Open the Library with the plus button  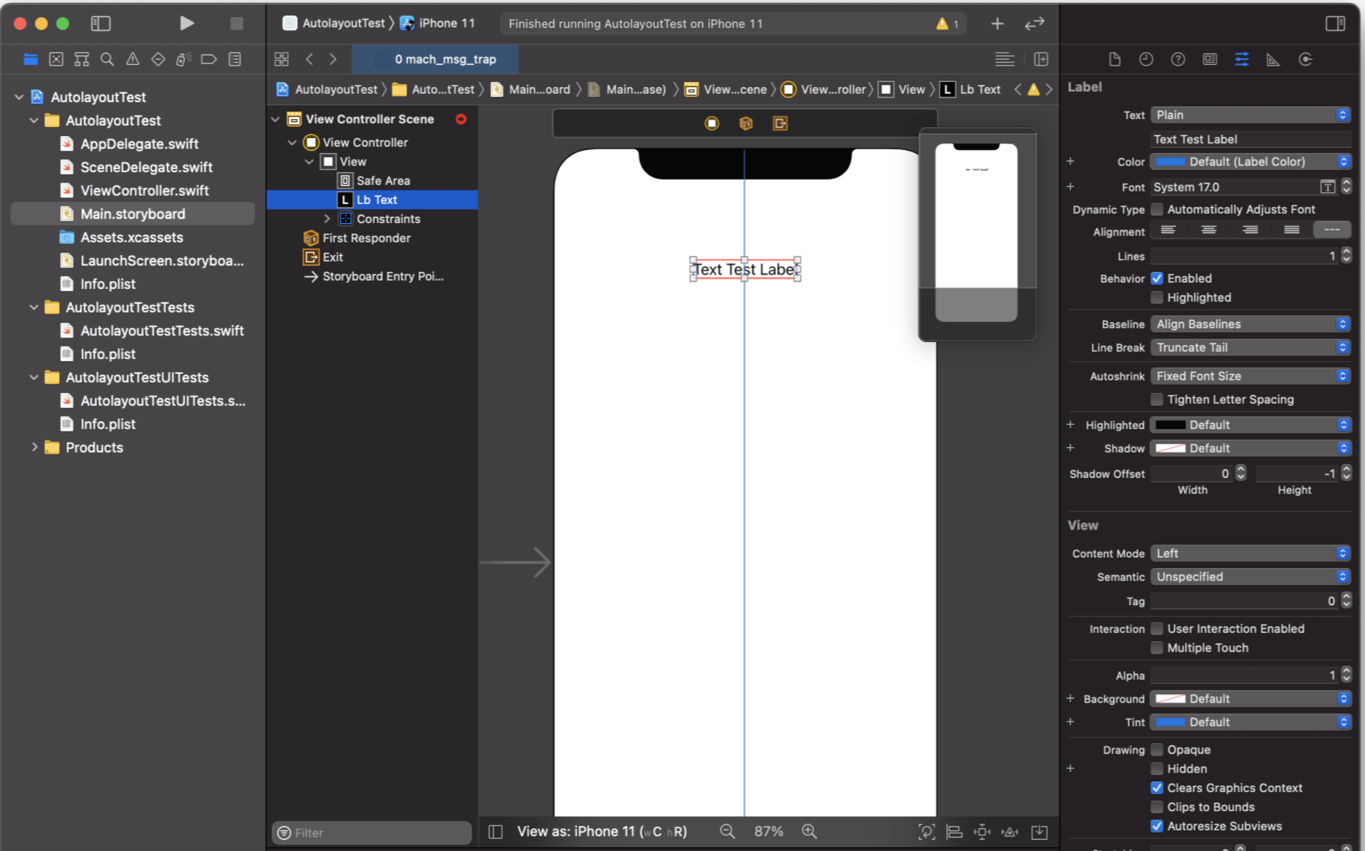997,24
